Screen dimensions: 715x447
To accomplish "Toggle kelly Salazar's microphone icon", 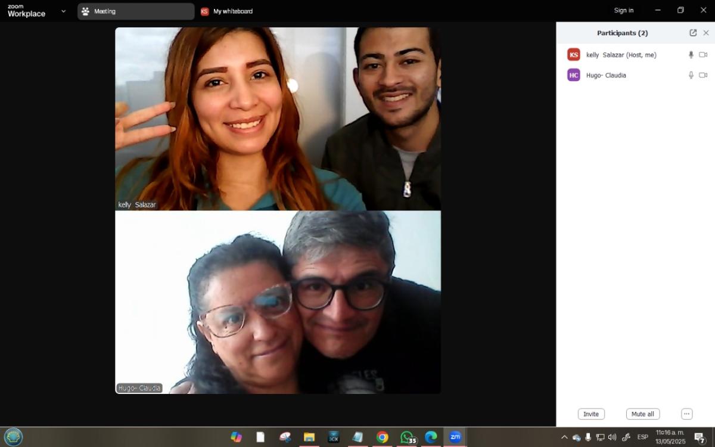I will [x=691, y=55].
